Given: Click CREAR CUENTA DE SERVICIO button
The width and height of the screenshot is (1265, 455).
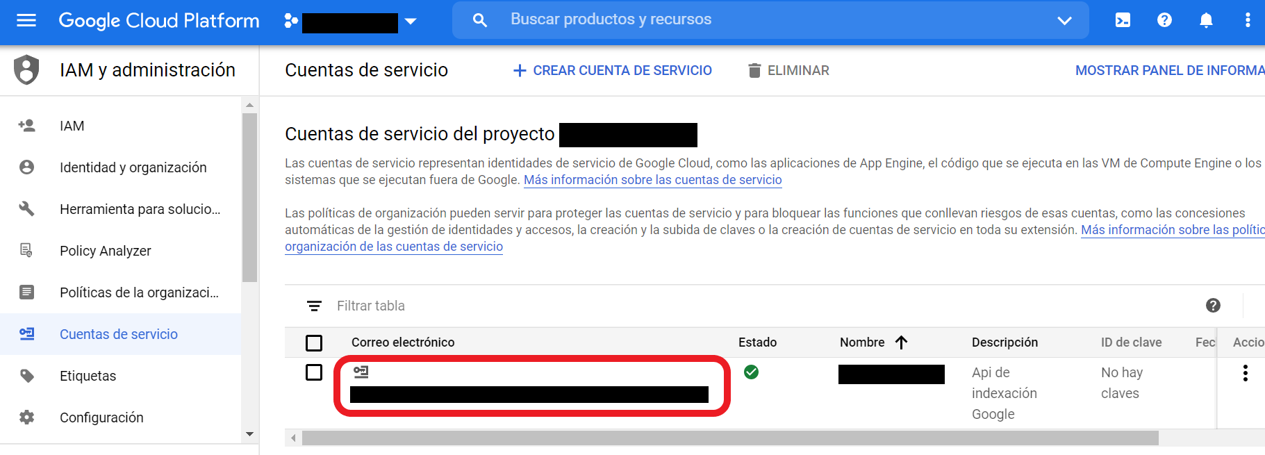Looking at the screenshot, I should pyautogui.click(x=612, y=70).
